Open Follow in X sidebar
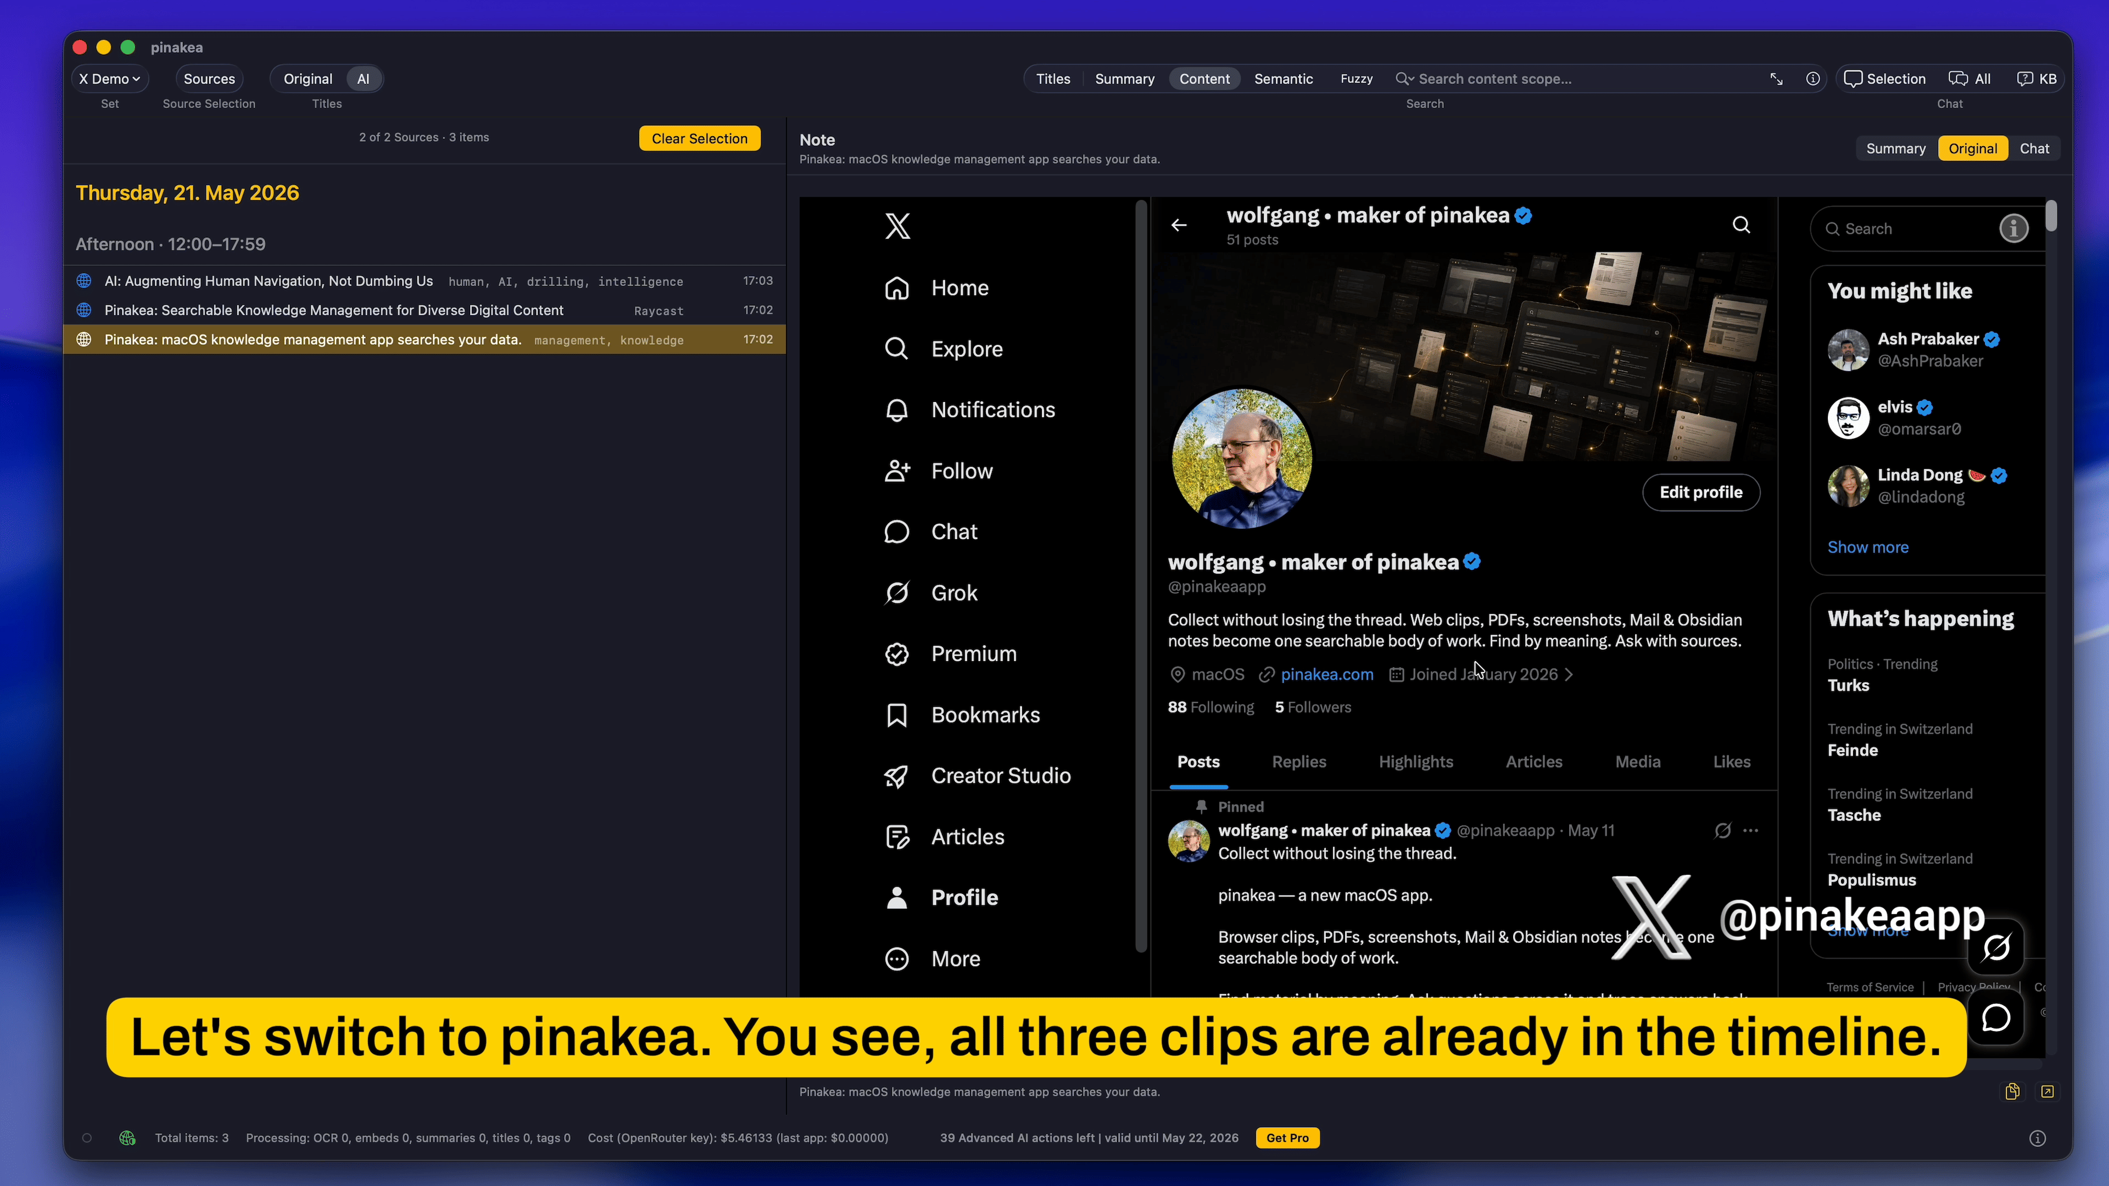Screen dimensions: 2109x1186 click(938, 471)
